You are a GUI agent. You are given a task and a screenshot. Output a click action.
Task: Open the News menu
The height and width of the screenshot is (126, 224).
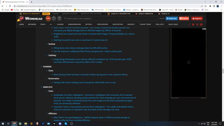tap(22, 24)
